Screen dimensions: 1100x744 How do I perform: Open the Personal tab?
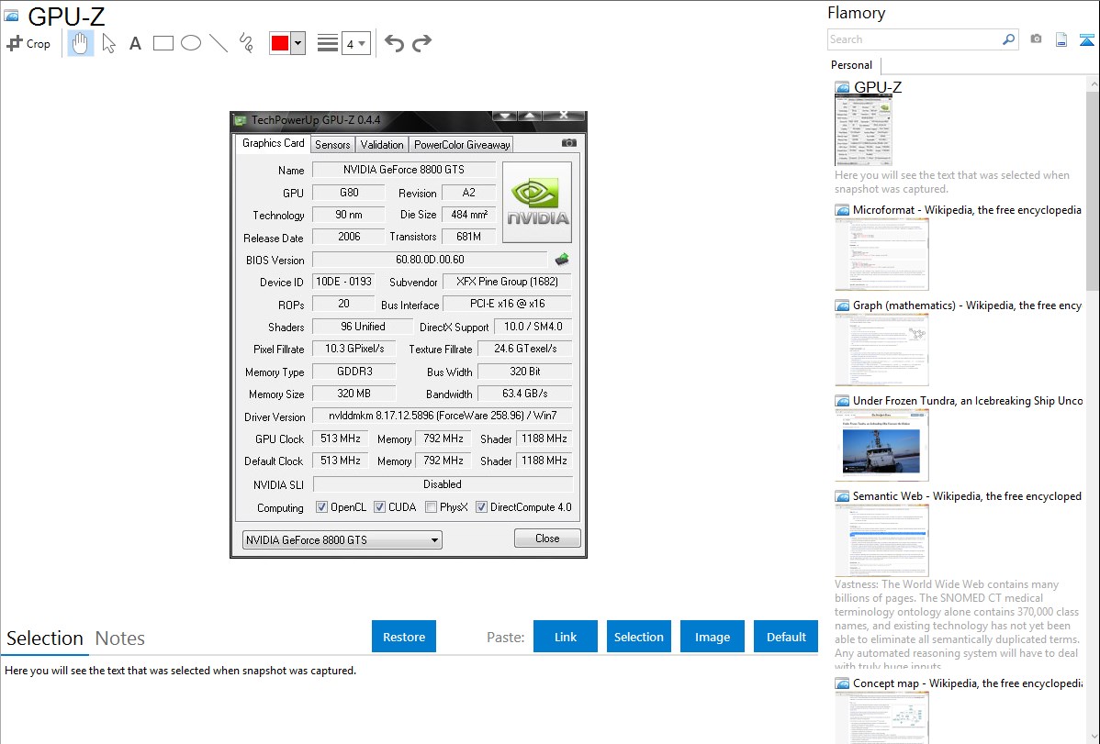(852, 65)
